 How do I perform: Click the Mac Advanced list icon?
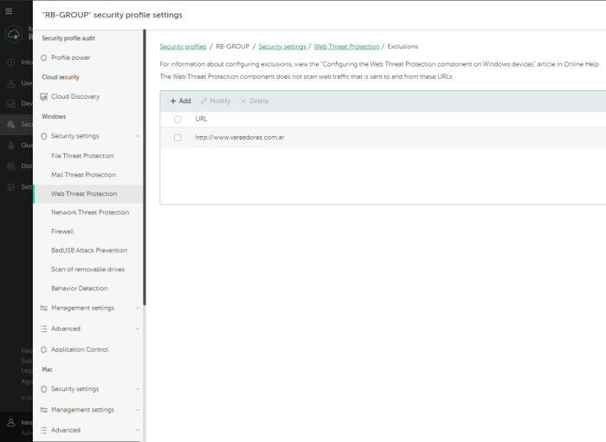[x=43, y=430]
